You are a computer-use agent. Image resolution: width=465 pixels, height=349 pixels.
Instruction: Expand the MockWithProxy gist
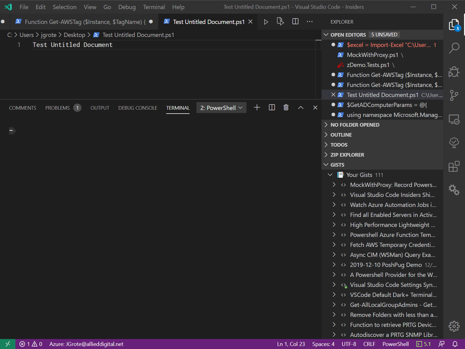(x=334, y=185)
